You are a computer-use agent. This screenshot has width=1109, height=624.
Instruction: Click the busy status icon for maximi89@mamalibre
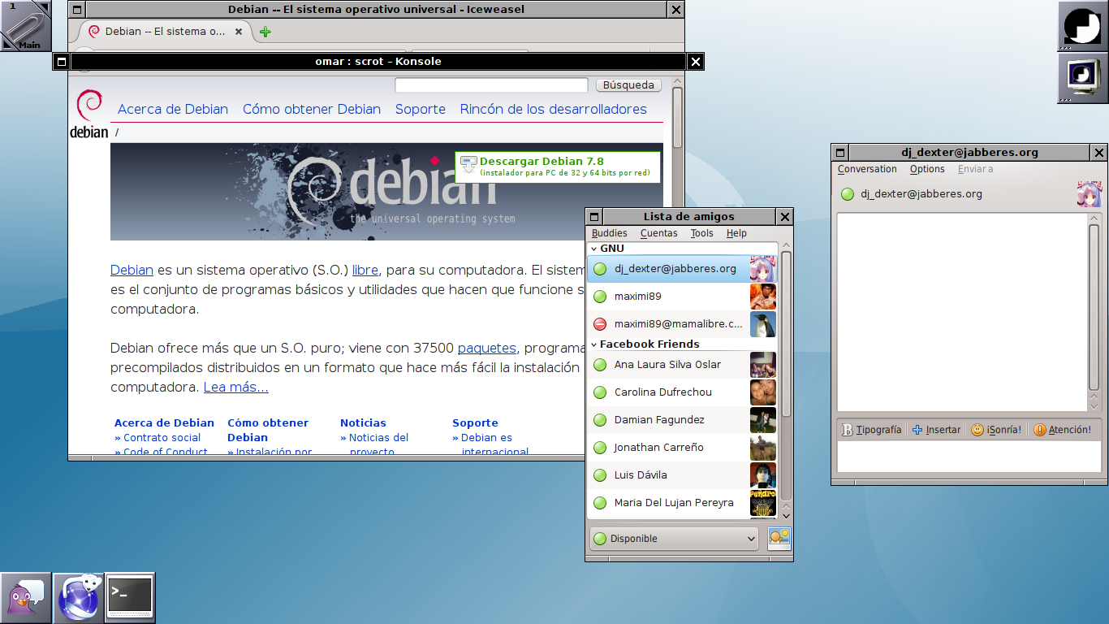click(600, 323)
